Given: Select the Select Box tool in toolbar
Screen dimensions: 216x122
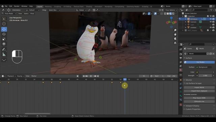Looking at the screenshot, I should pos(4,19).
